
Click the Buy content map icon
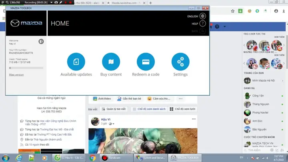pos(111,62)
